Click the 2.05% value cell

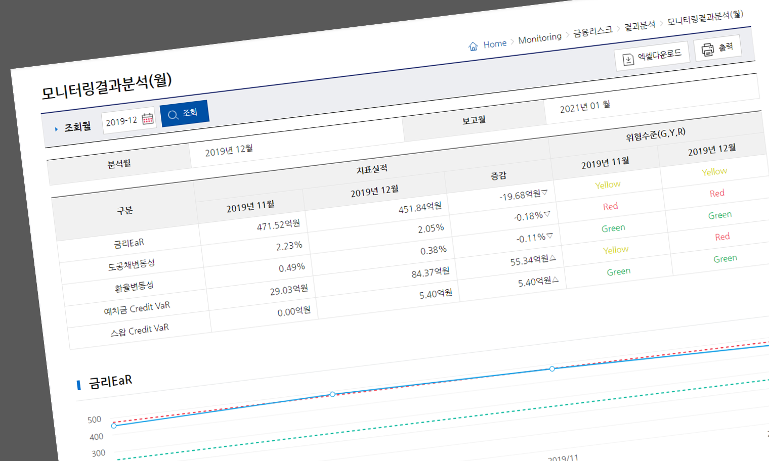(x=431, y=229)
